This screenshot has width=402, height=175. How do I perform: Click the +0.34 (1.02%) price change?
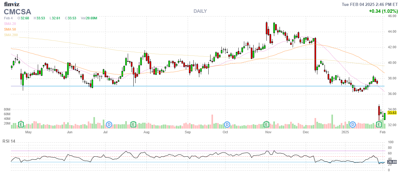[383, 11]
